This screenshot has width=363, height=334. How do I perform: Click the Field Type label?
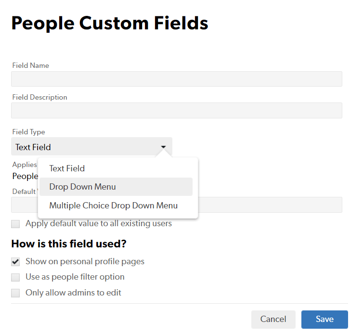point(28,132)
